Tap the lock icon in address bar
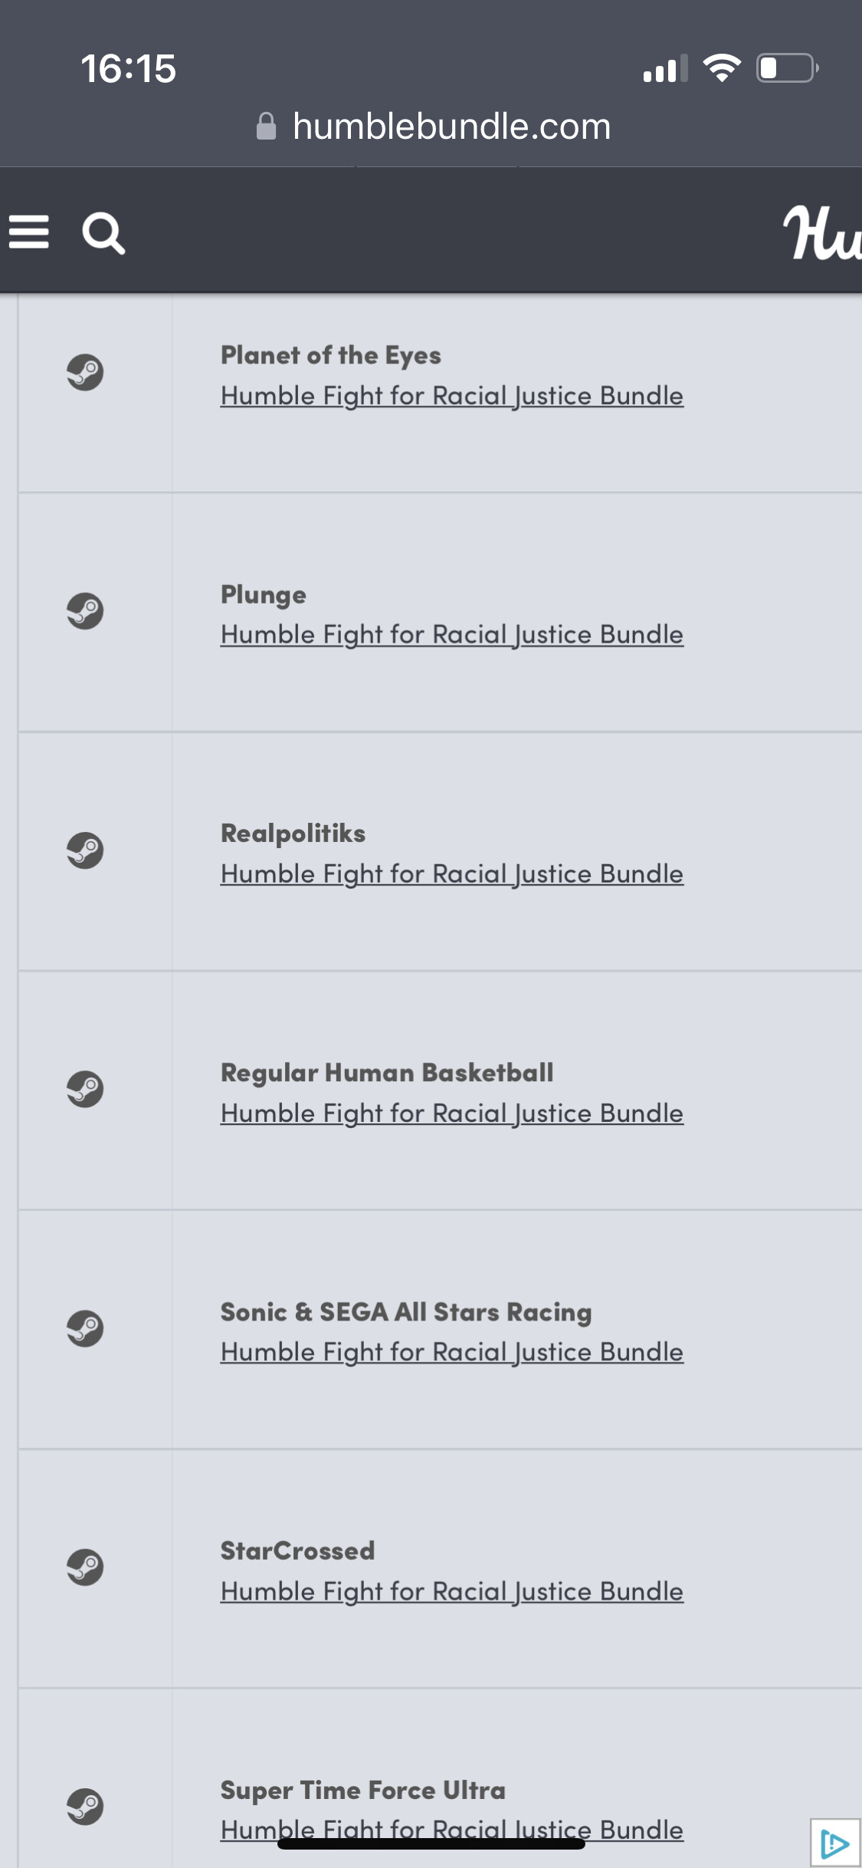The image size is (862, 1868). [266, 127]
